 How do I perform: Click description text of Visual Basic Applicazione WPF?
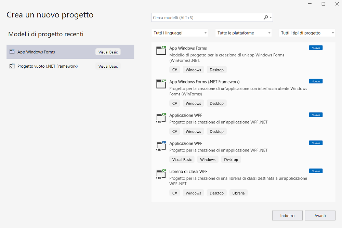[218, 150]
